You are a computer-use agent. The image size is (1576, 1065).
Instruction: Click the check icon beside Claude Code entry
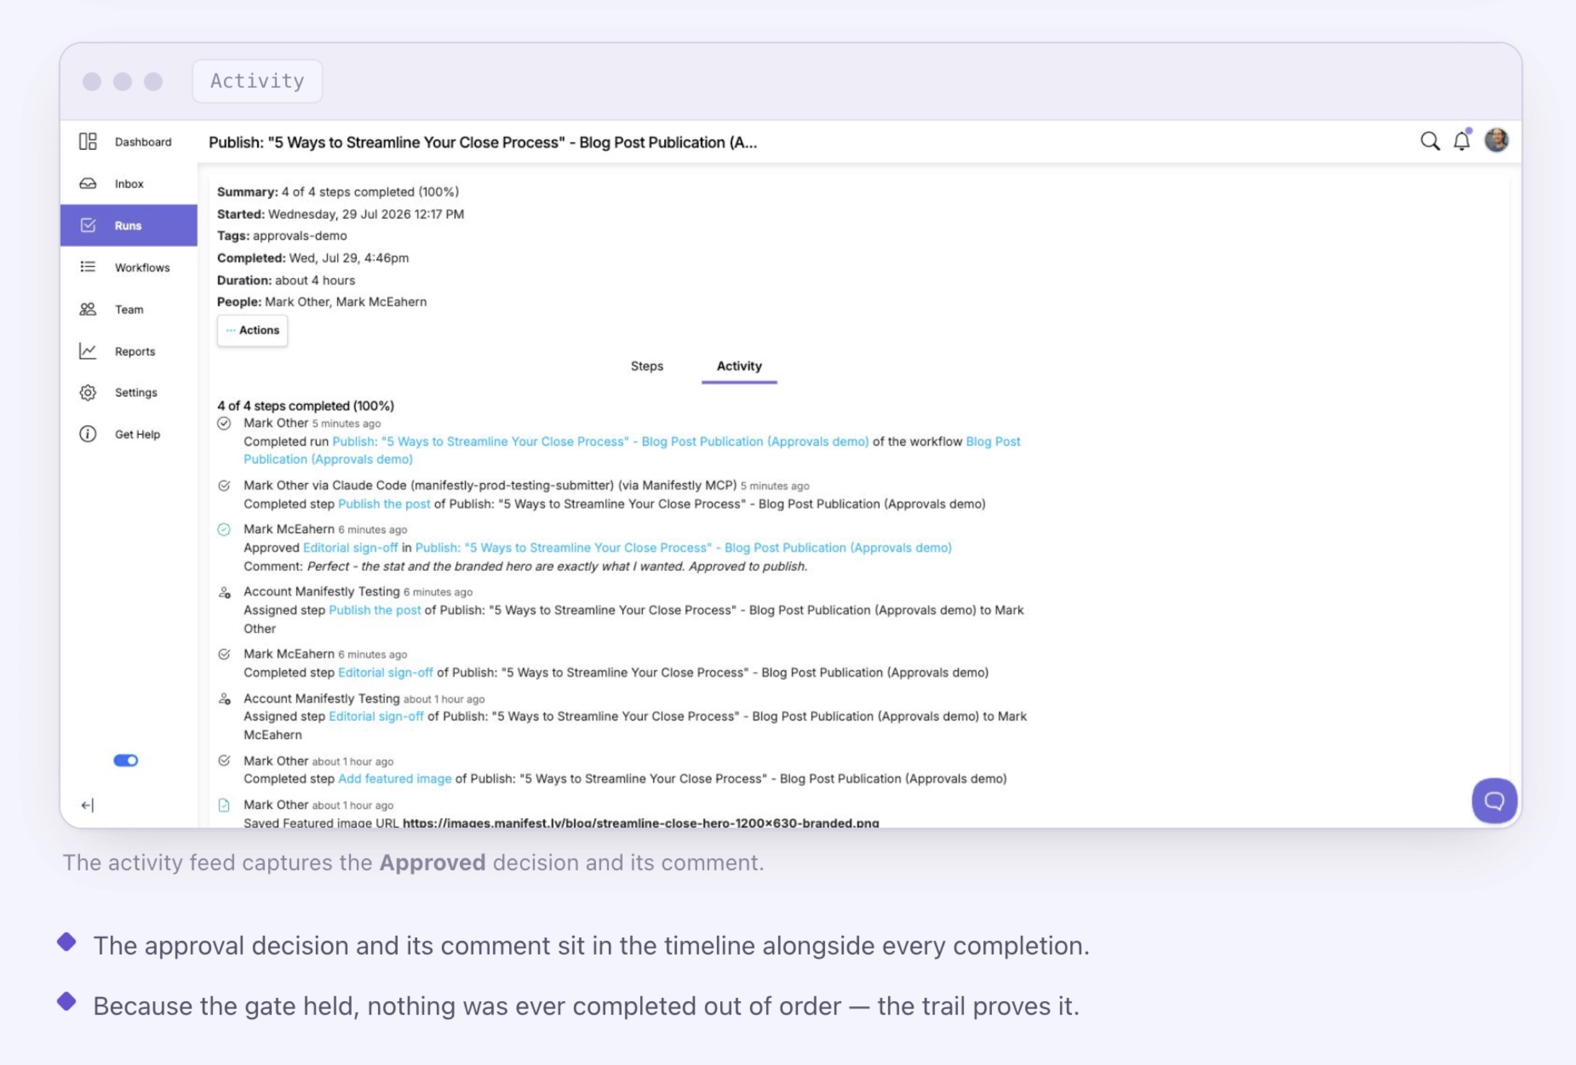(224, 486)
